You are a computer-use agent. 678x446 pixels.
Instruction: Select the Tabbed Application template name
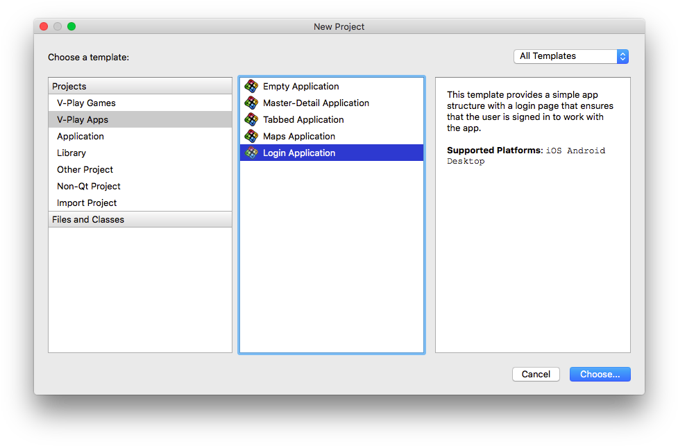(x=303, y=120)
